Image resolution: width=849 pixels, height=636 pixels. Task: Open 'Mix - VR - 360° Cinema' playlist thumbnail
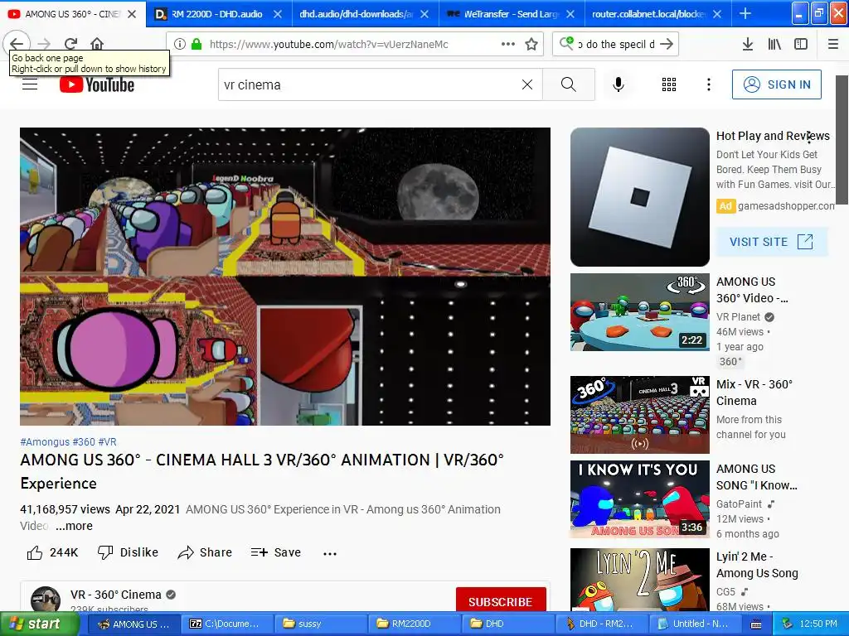pyautogui.click(x=640, y=415)
